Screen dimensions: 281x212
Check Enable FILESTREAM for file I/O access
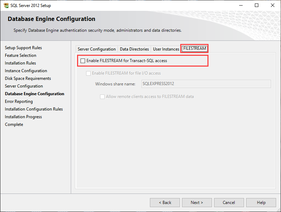[89, 73]
